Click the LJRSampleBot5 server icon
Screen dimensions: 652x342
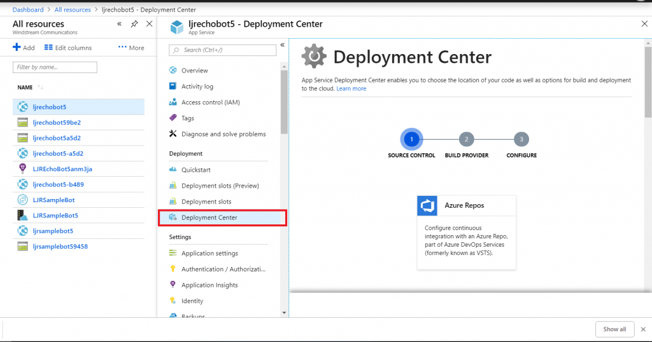22,215
